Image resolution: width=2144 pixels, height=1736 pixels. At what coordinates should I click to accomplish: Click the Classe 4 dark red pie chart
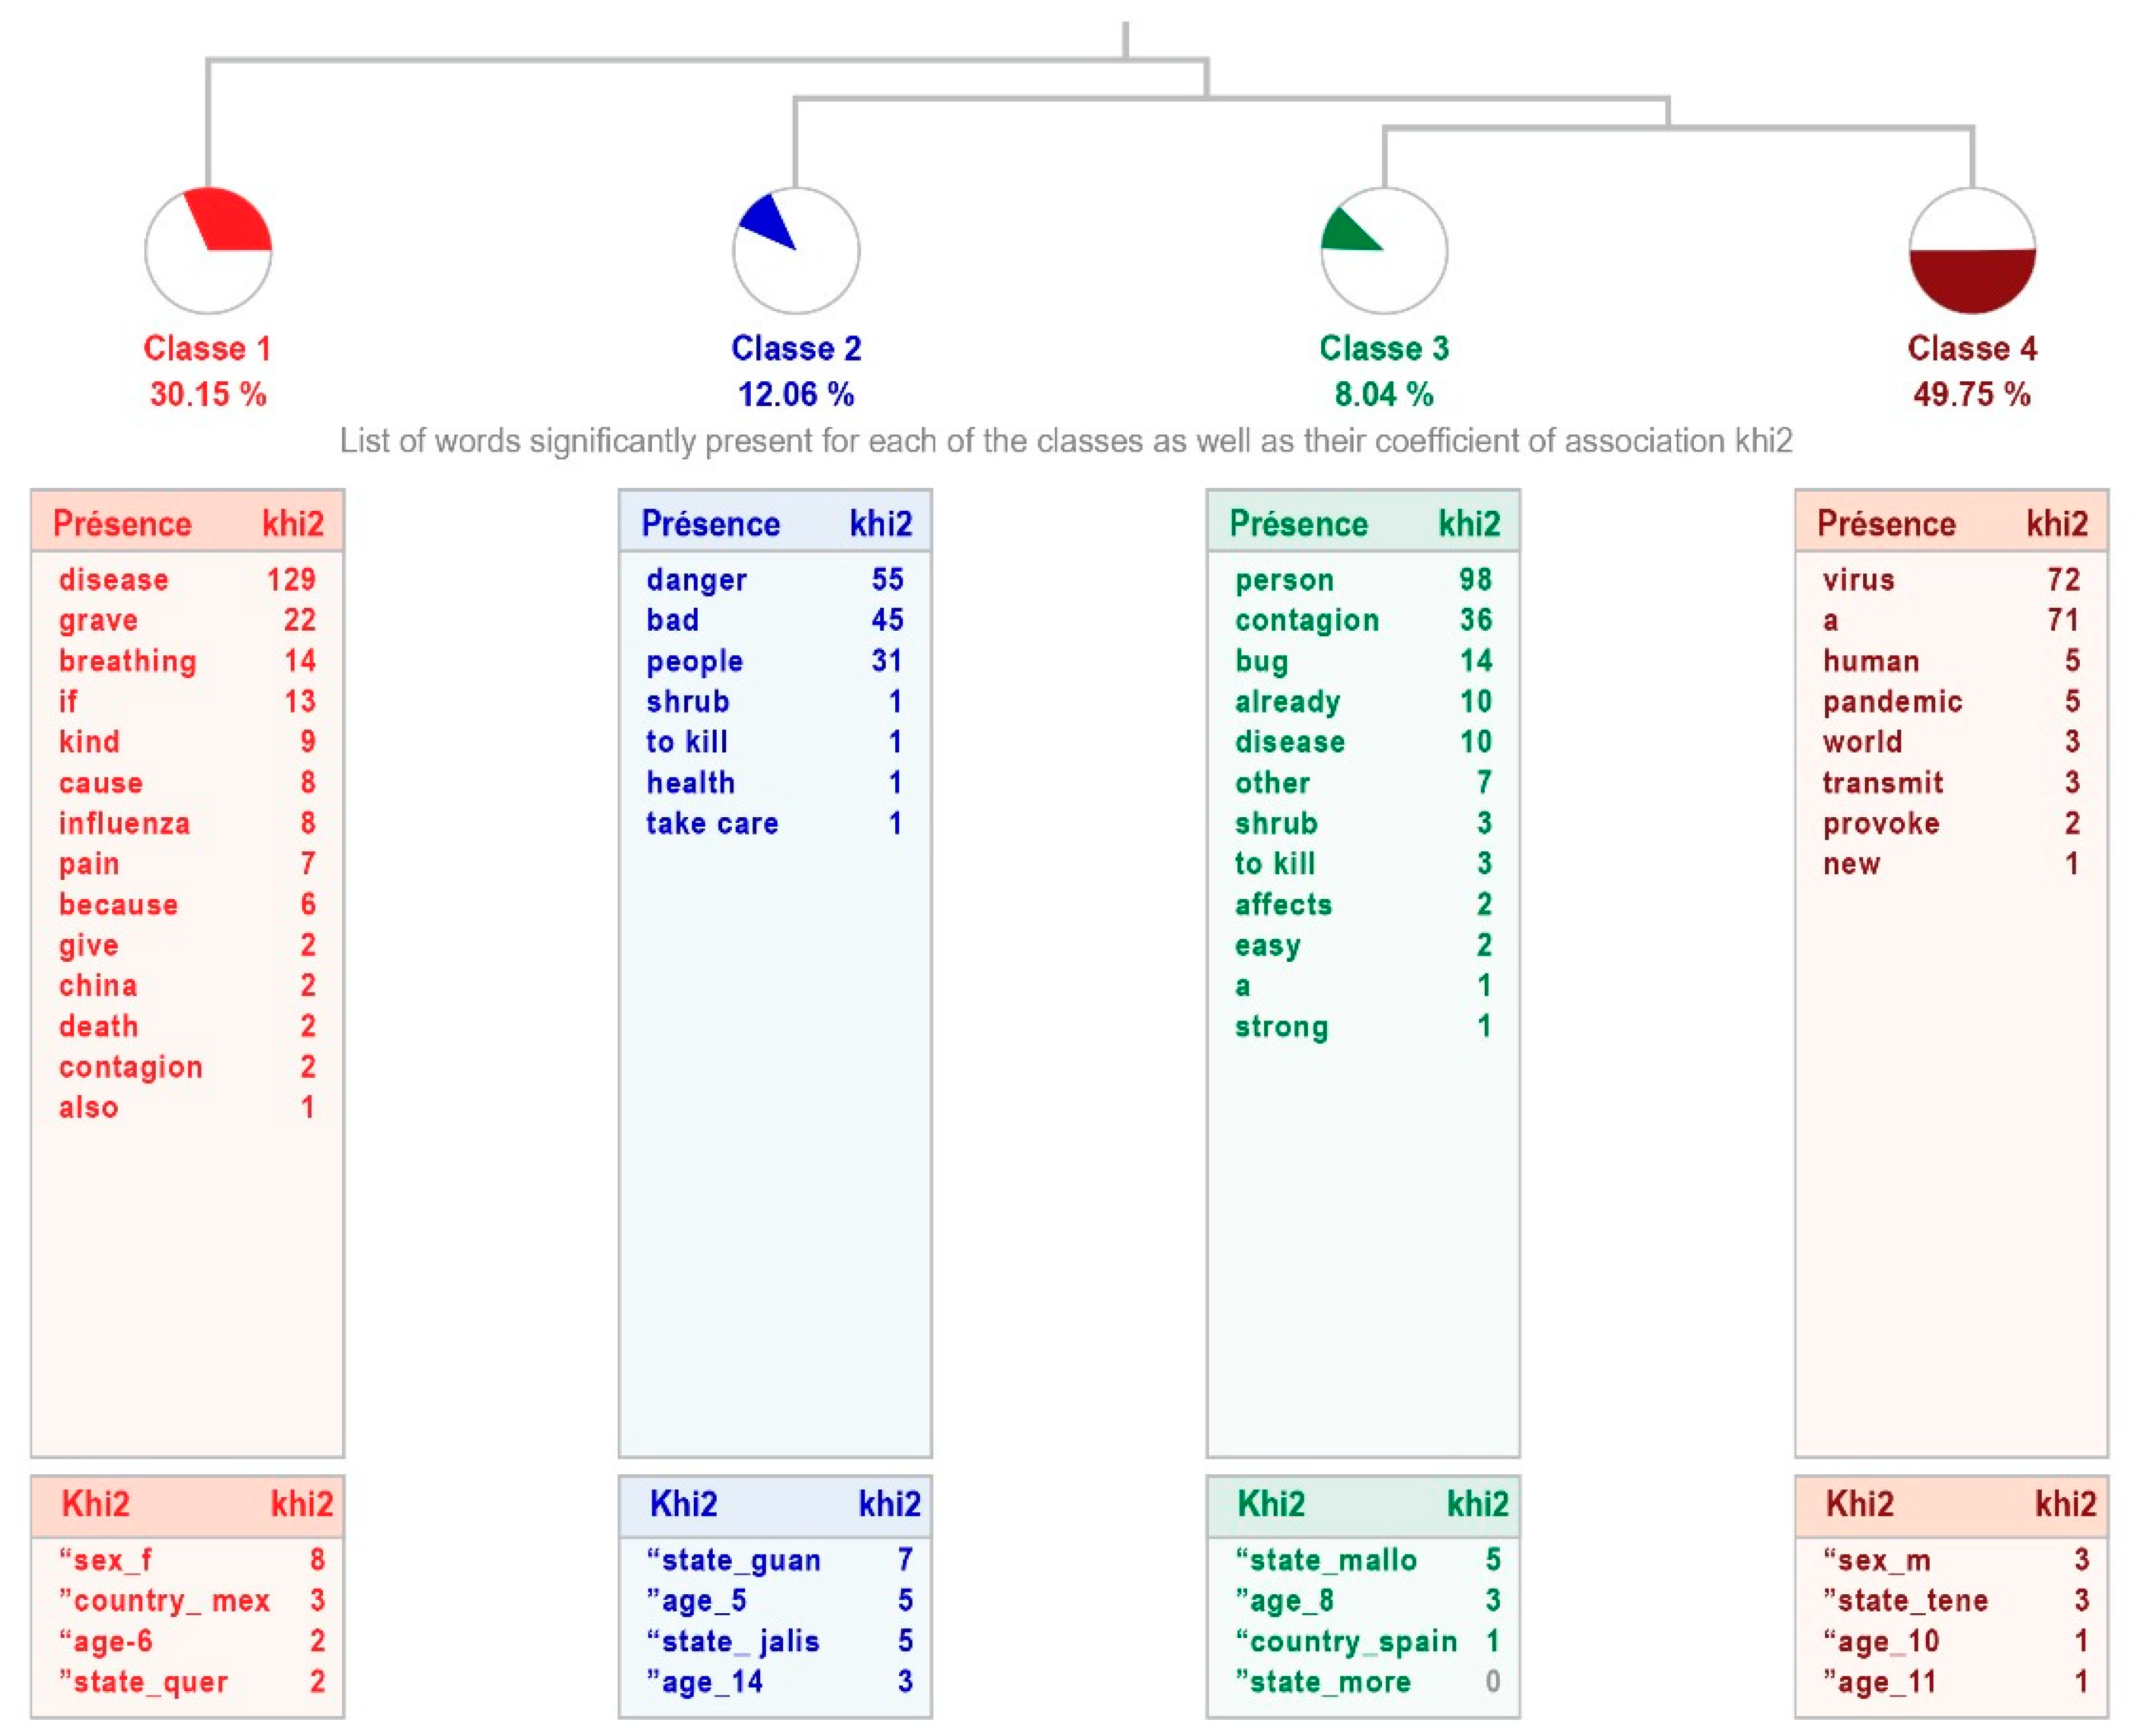point(1971,250)
